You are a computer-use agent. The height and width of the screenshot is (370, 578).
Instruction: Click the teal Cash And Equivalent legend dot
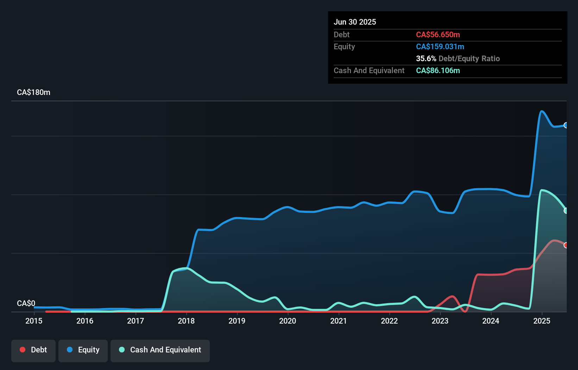click(x=121, y=350)
